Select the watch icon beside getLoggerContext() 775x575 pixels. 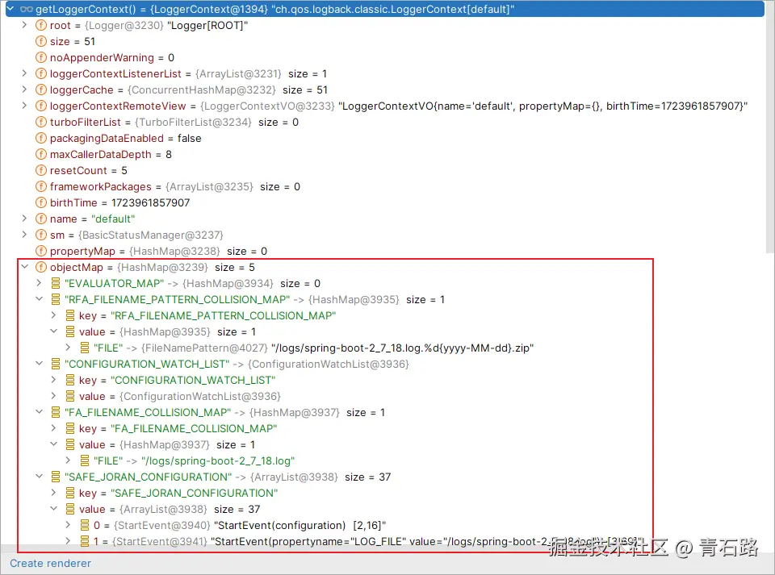(x=28, y=9)
